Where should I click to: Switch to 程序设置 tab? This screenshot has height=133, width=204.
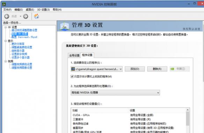87,55
